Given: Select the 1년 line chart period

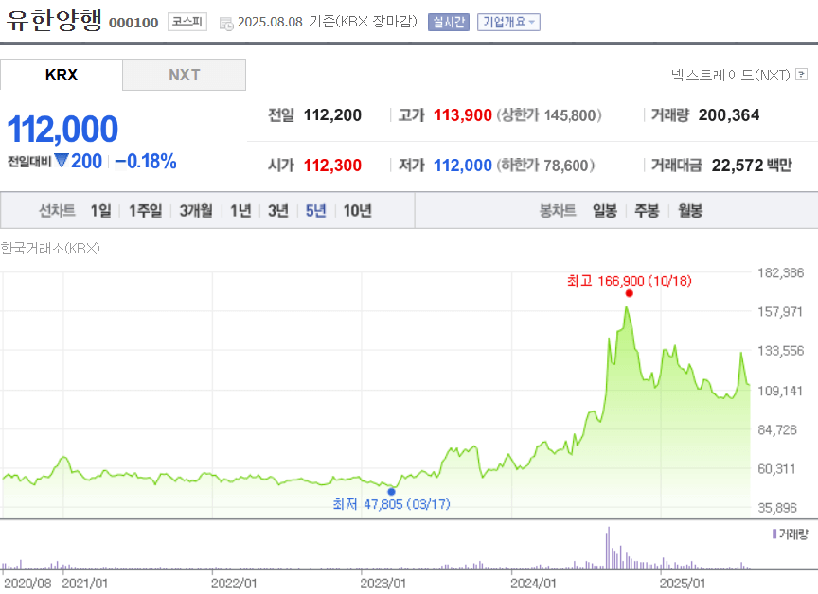Looking at the screenshot, I should click(x=240, y=211).
